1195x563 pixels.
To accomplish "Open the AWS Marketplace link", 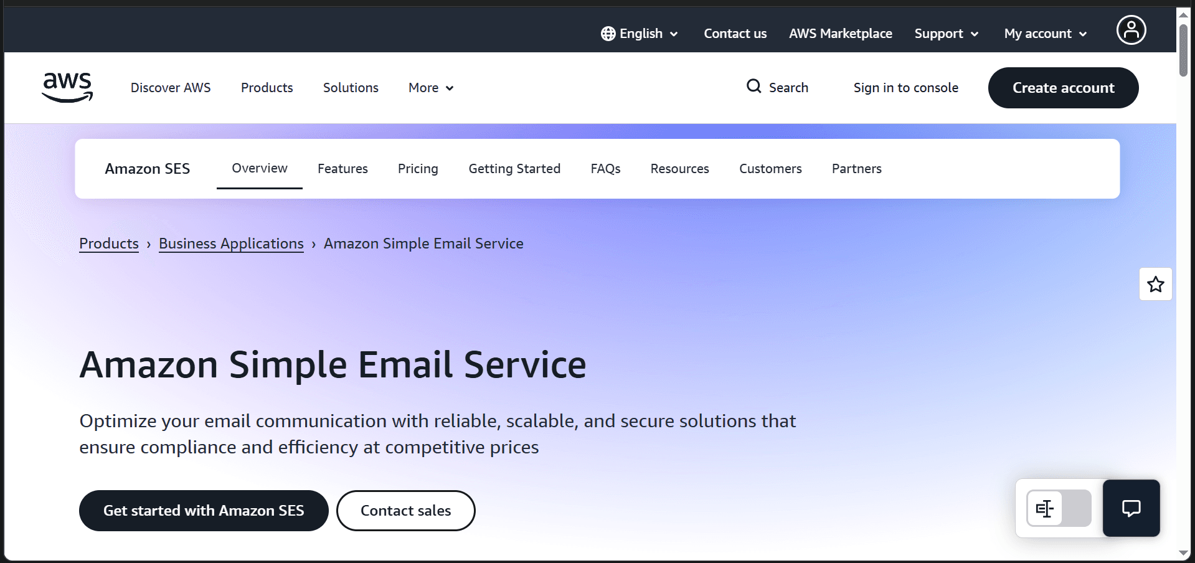I will 840,34.
